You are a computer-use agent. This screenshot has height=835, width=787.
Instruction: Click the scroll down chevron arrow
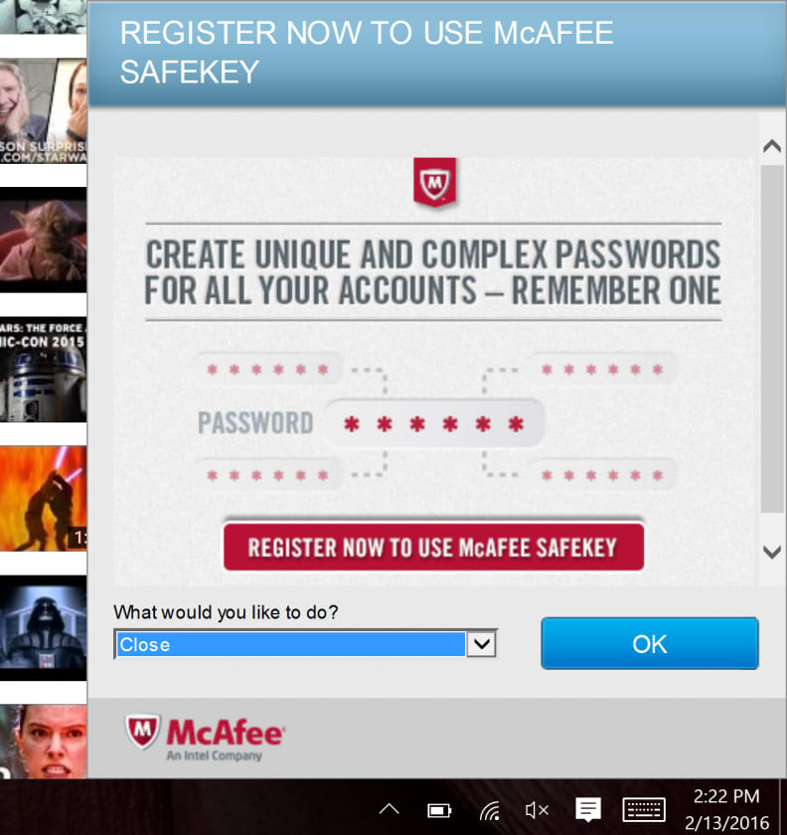(771, 552)
